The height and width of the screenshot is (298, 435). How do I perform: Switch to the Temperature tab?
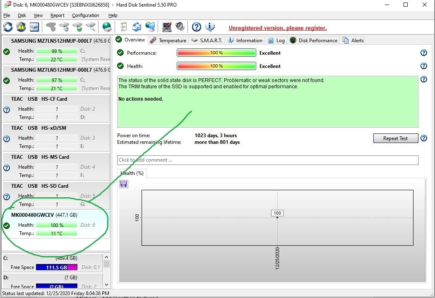tap(168, 40)
